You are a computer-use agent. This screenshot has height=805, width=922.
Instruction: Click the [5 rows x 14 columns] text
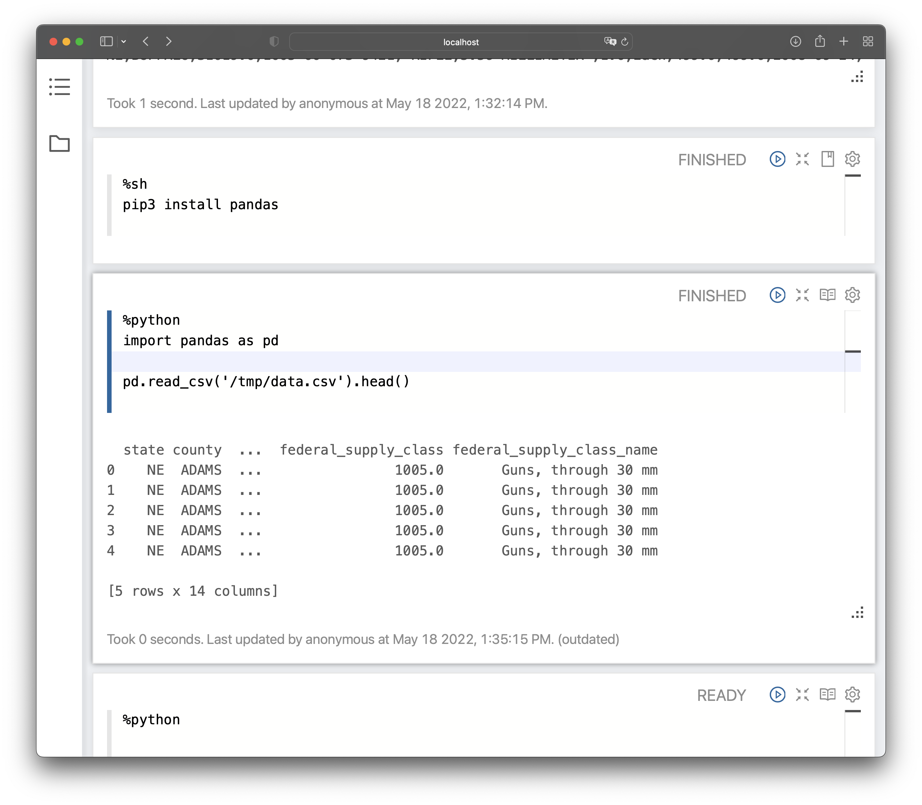[193, 592]
